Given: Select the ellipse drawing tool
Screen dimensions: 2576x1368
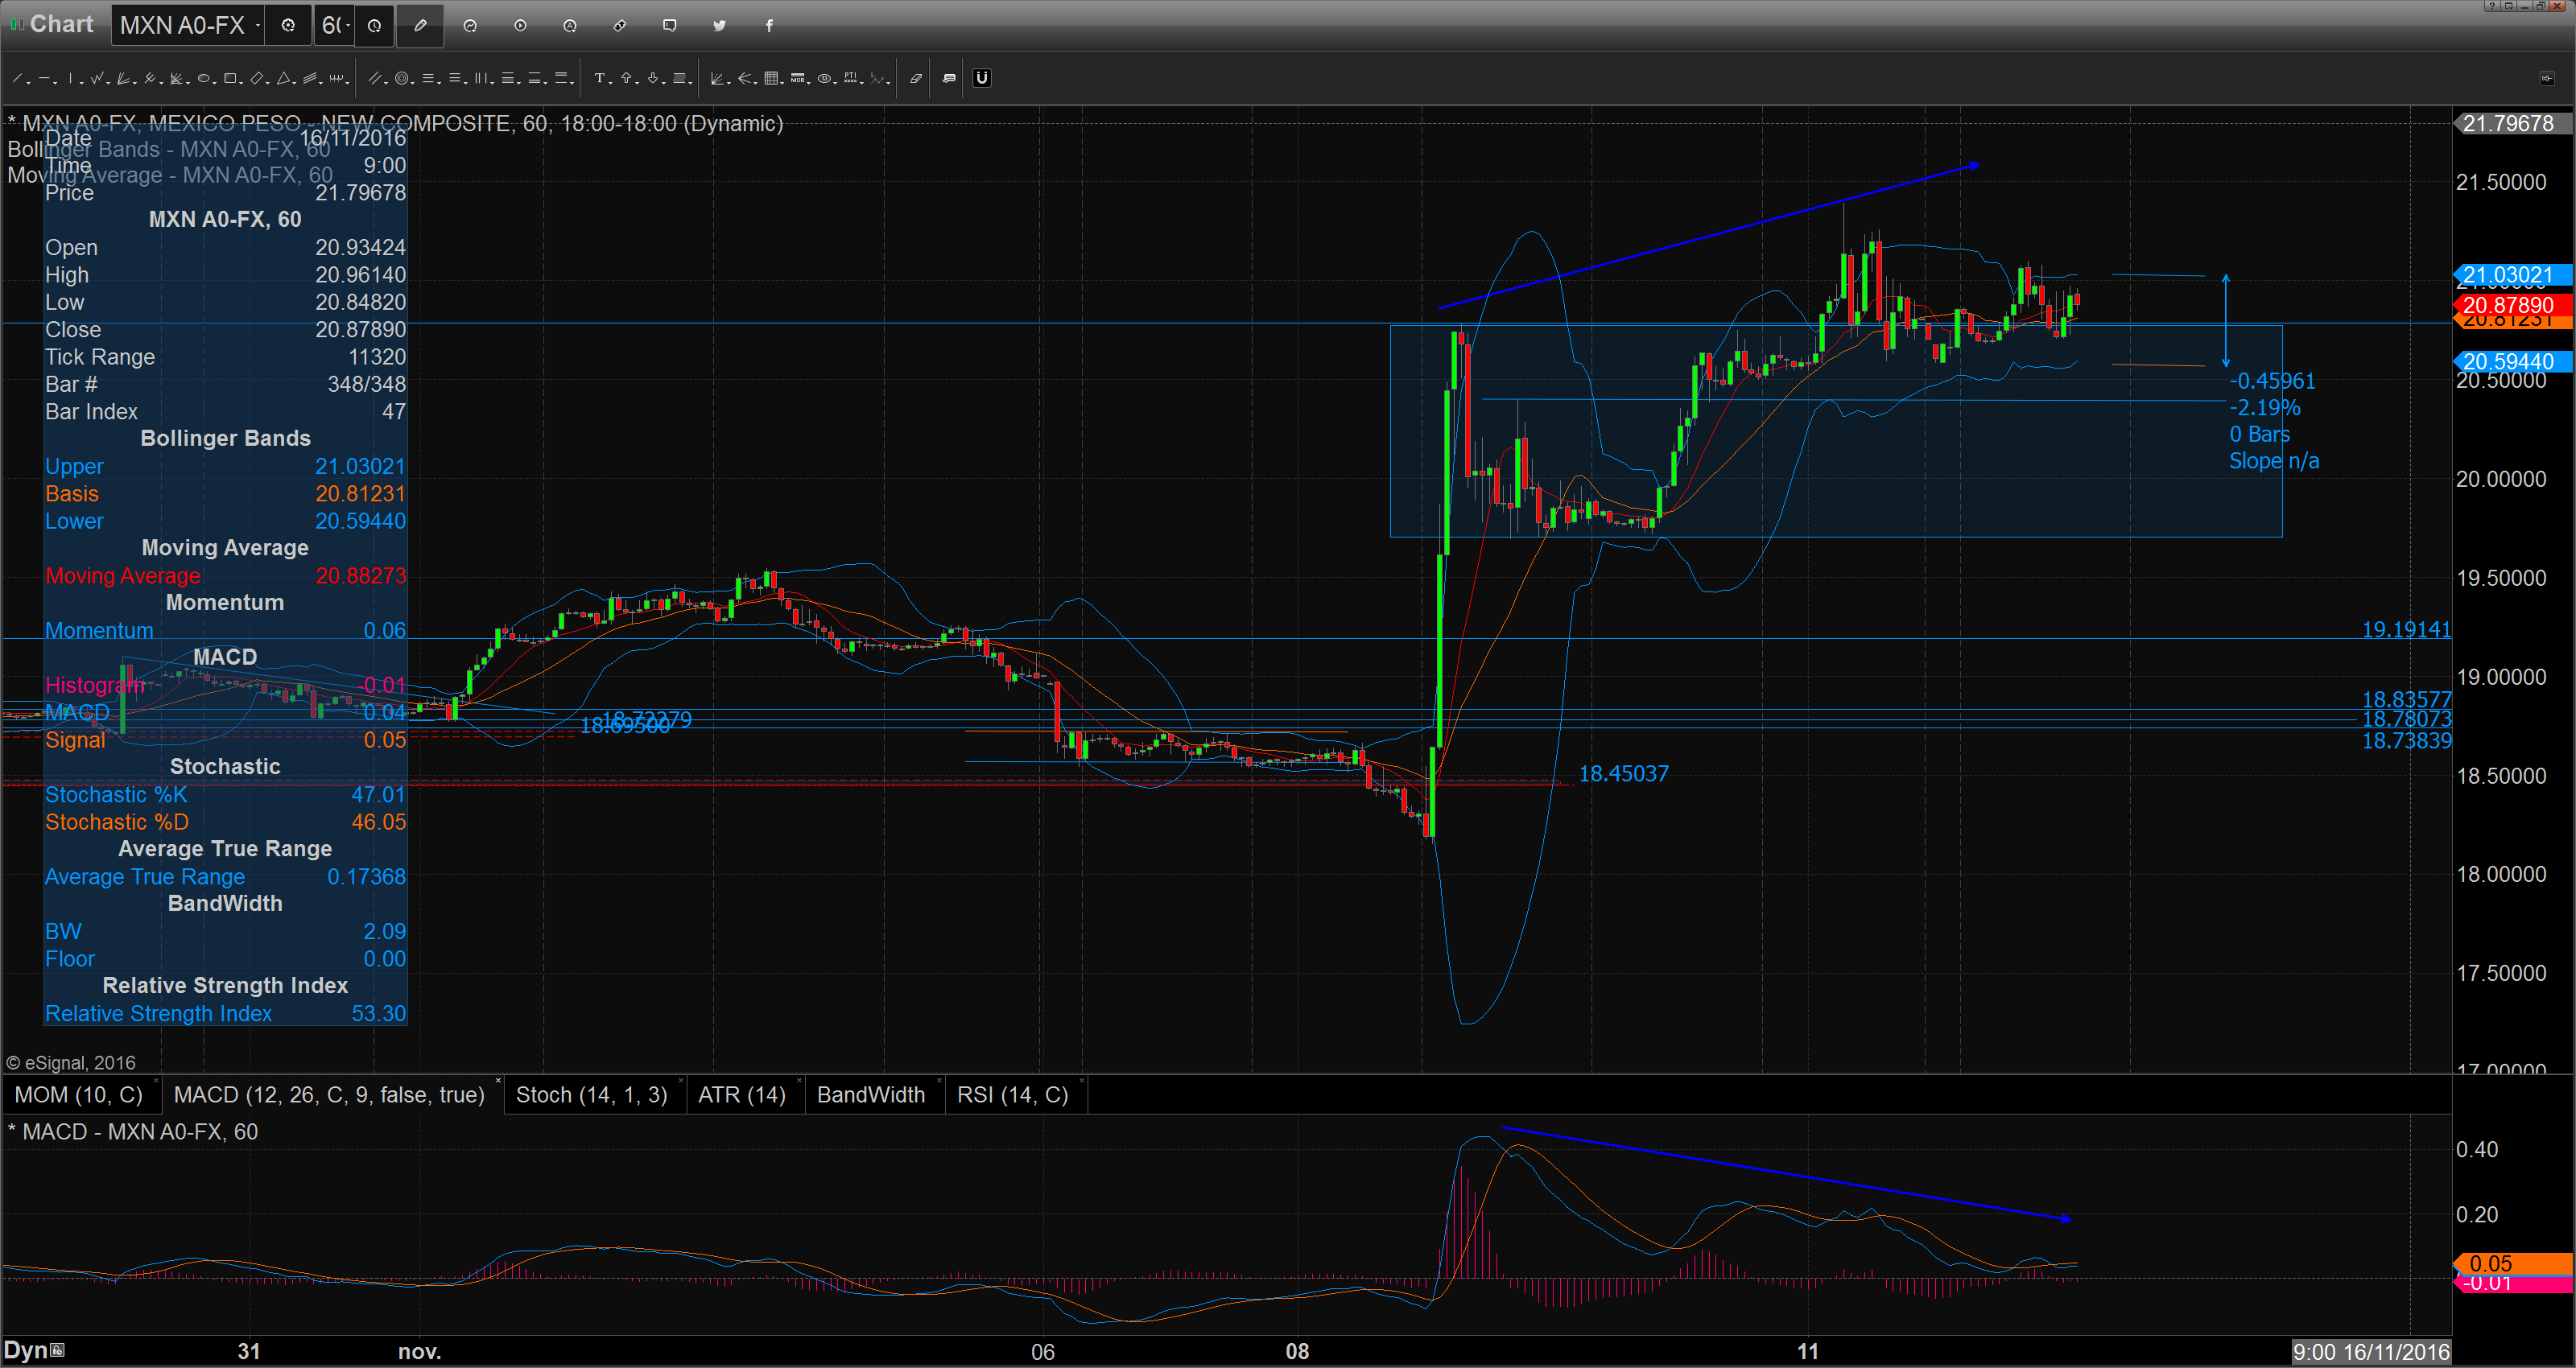Looking at the screenshot, I should coord(203,78).
